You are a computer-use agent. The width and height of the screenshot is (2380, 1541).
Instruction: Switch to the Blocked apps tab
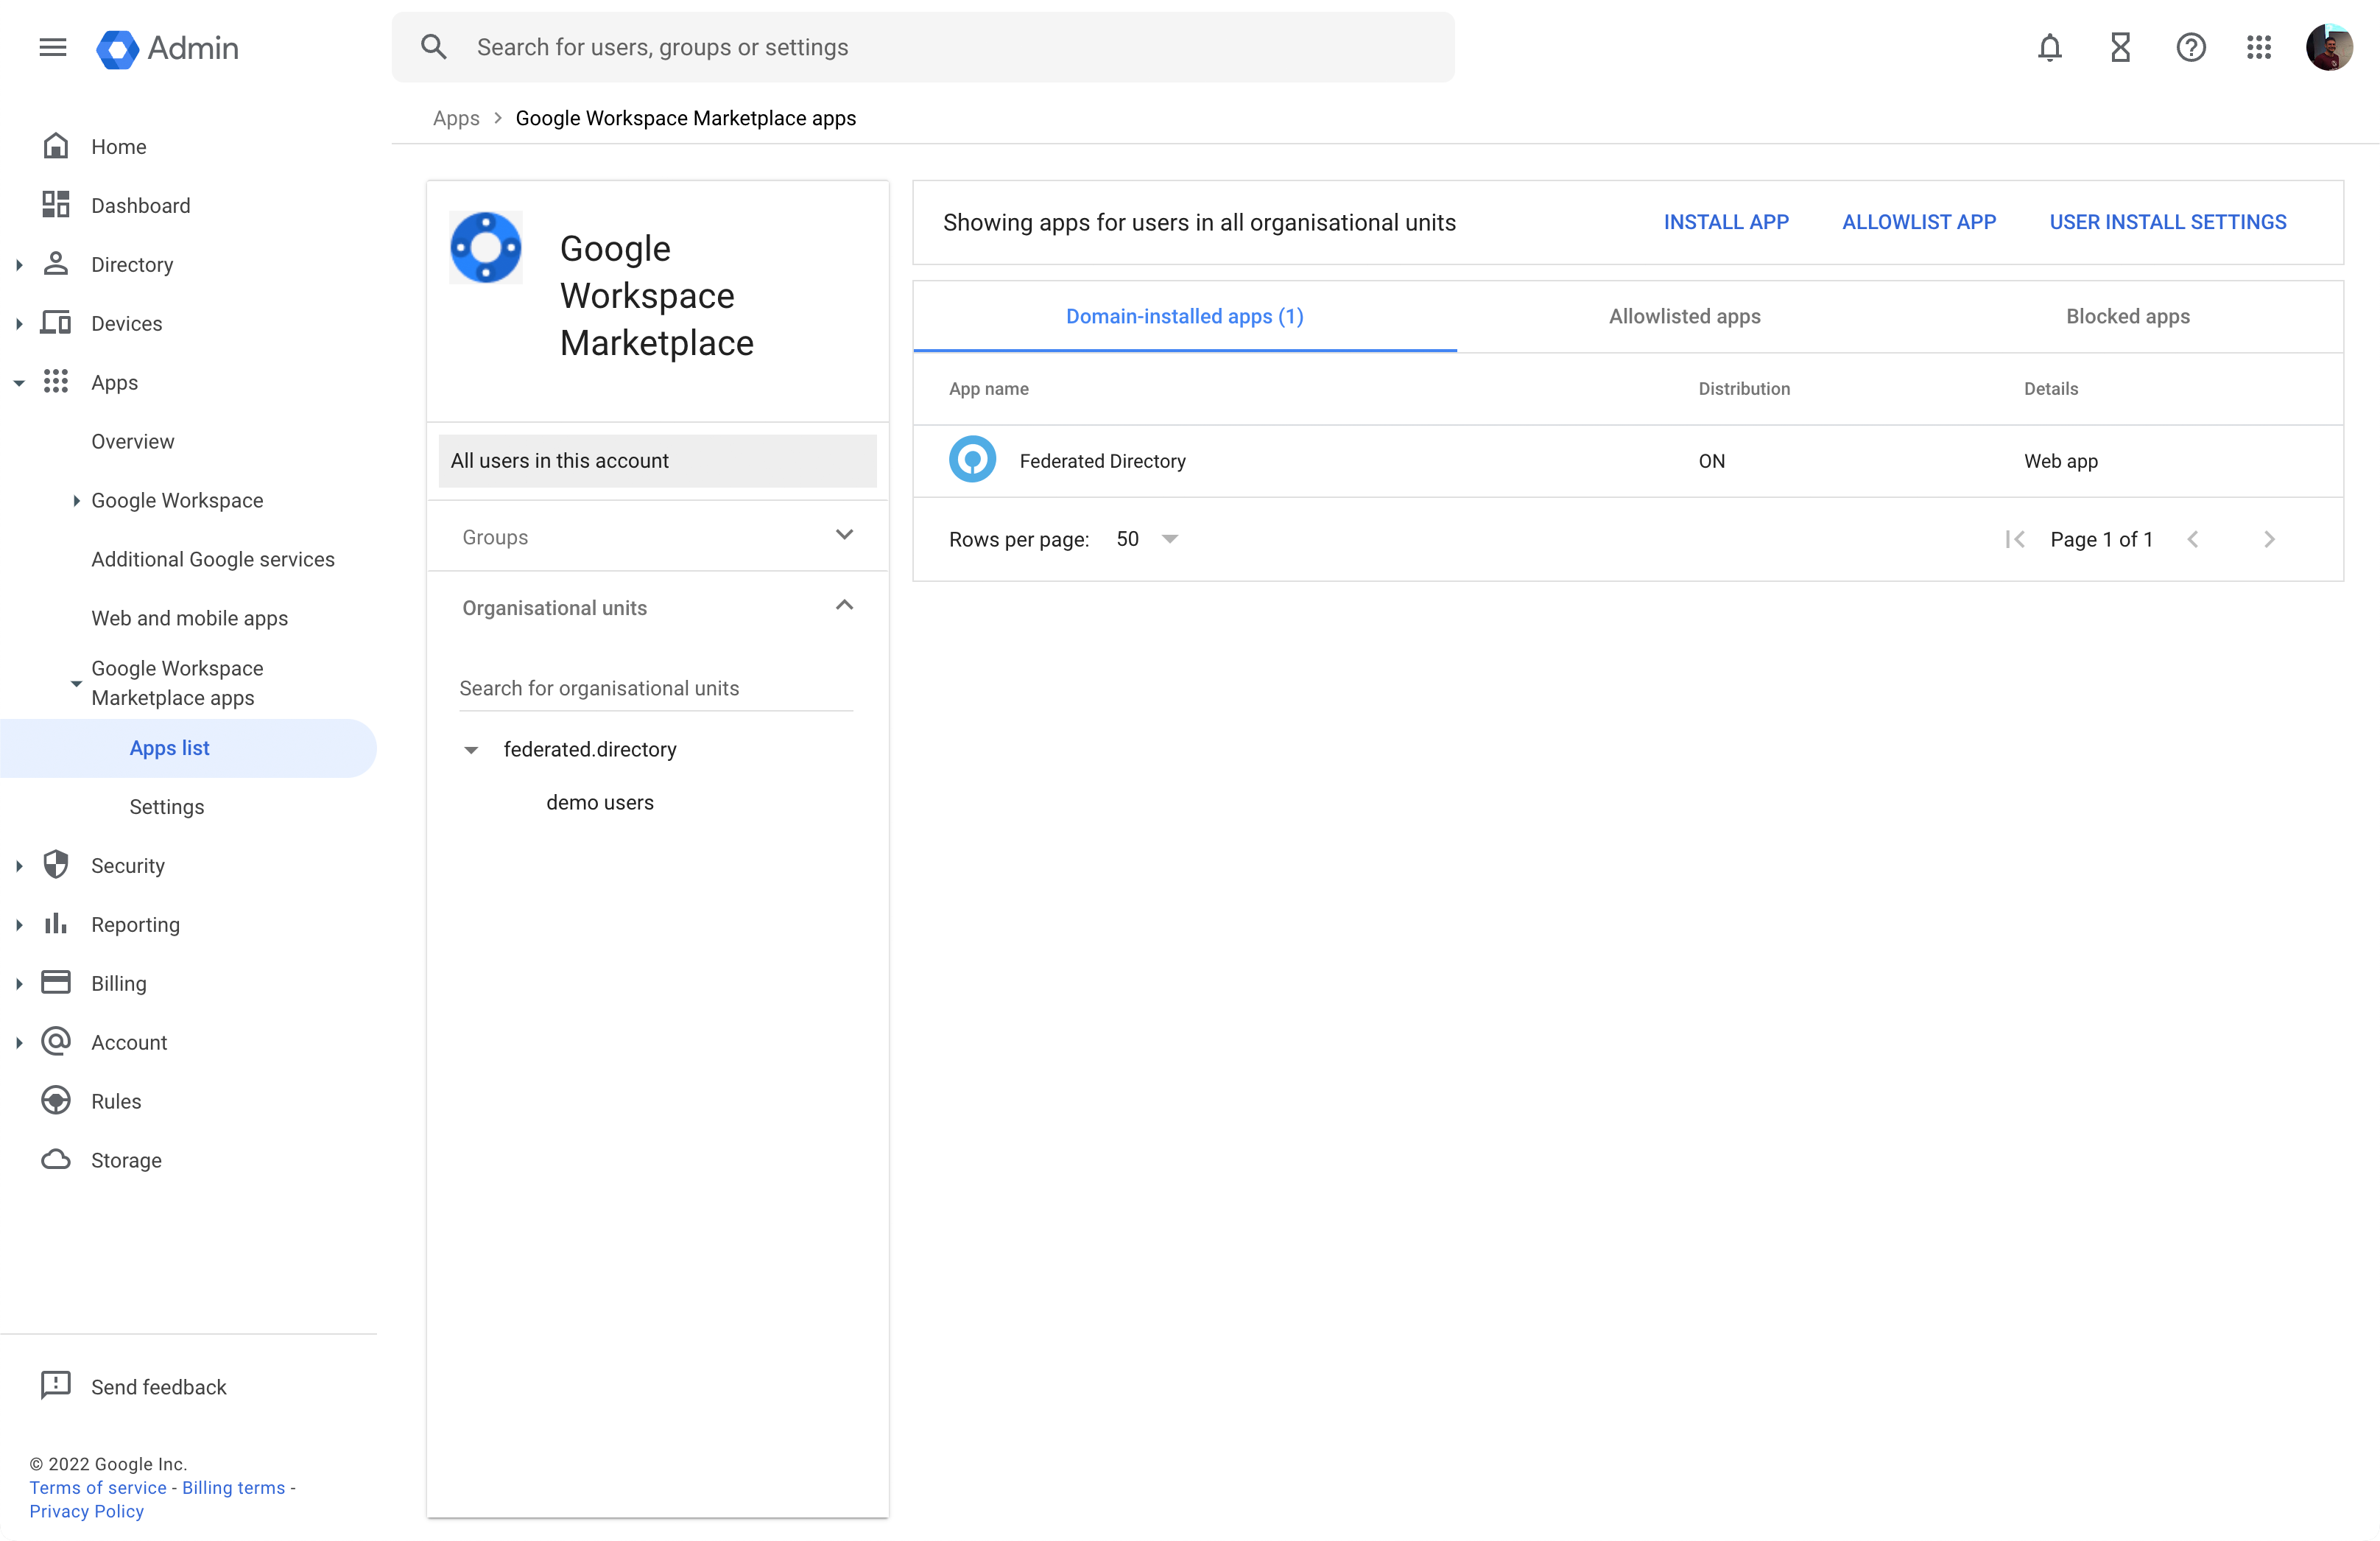[2127, 316]
